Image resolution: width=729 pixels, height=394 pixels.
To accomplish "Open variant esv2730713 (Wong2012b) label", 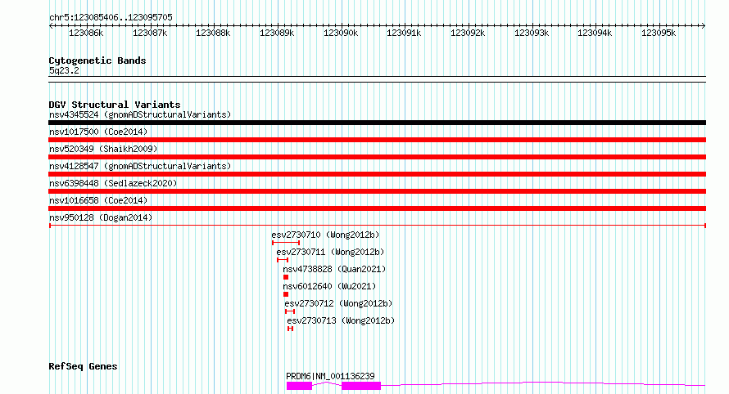I will [x=341, y=320].
